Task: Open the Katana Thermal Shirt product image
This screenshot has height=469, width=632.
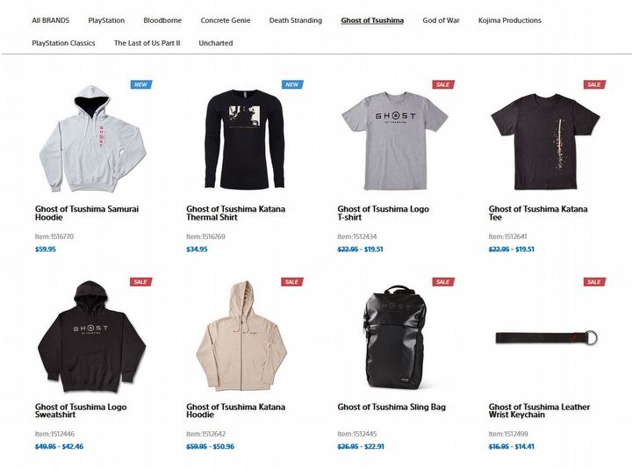Action: click(x=245, y=139)
